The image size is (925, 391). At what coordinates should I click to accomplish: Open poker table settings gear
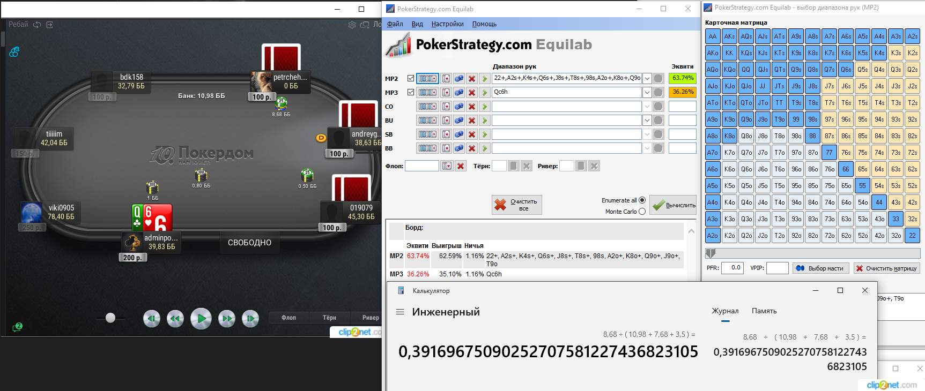352,25
